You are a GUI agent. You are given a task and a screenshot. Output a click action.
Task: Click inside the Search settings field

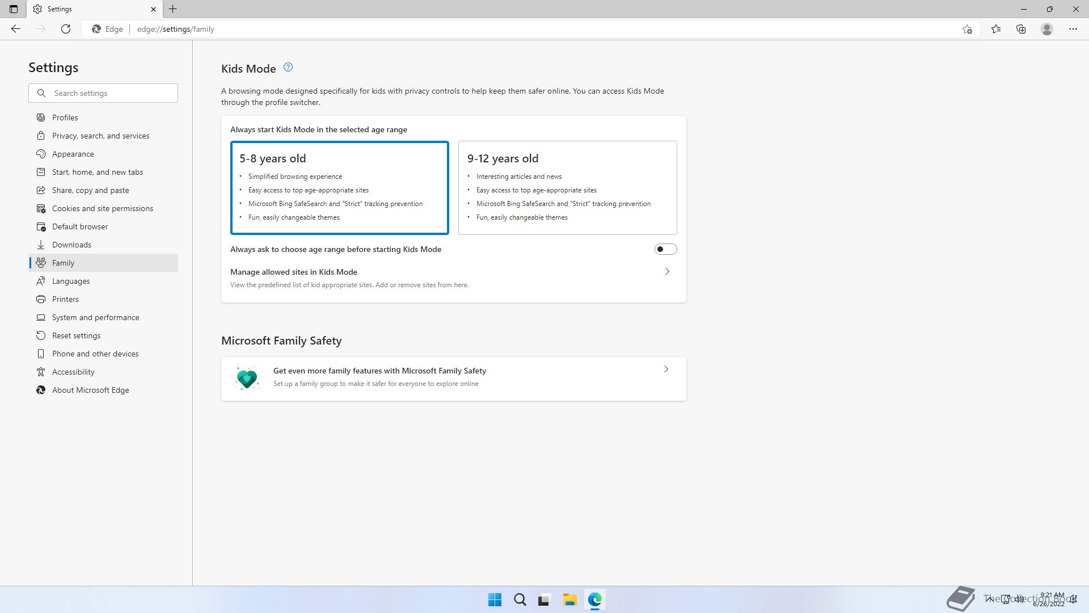coord(103,93)
